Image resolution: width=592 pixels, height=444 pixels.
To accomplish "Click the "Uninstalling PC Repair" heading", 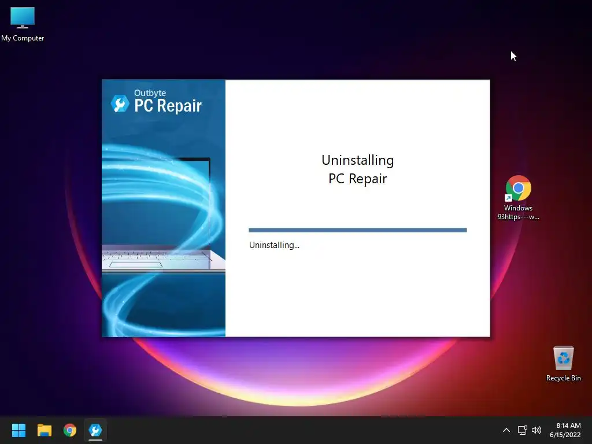I will click(x=357, y=169).
